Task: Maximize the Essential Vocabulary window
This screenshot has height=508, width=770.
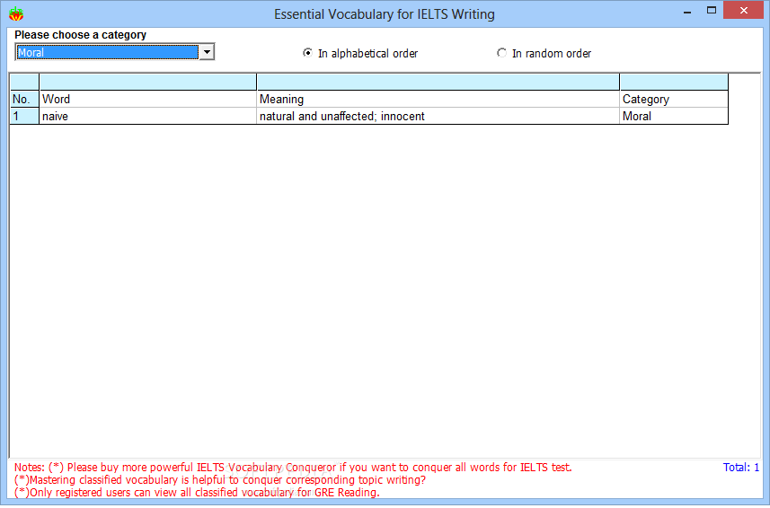Action: (x=711, y=10)
